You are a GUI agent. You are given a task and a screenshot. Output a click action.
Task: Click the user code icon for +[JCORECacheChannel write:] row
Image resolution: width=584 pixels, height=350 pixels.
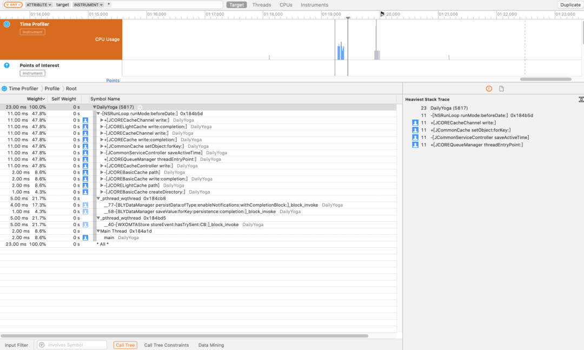pos(85,121)
